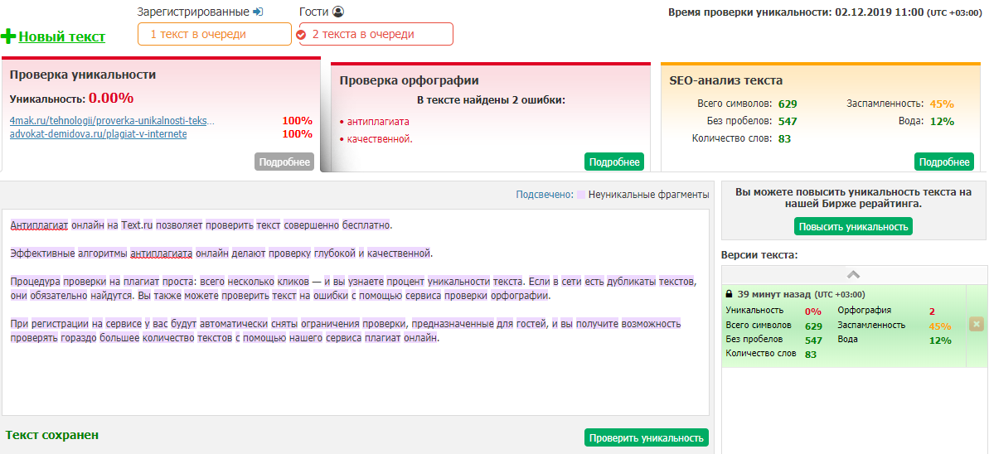Select the misspelled word антиплагиата in error list

[379, 121]
